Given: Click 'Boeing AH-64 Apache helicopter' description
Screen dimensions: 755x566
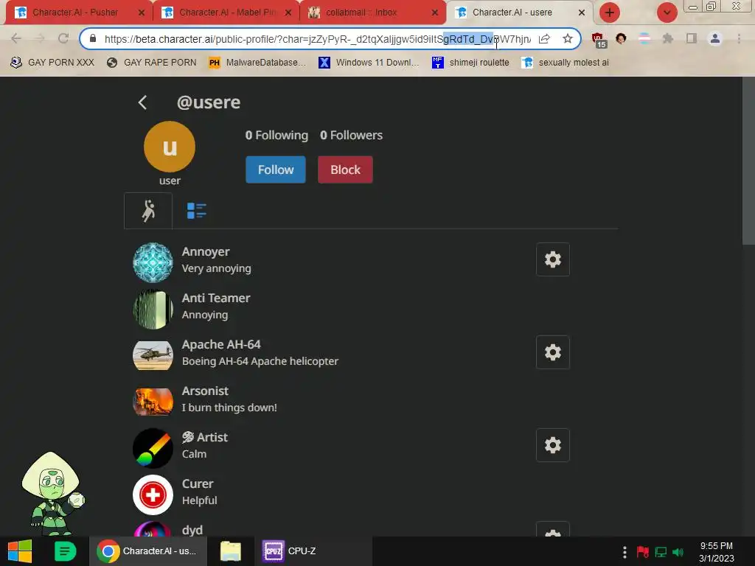Looking at the screenshot, I should [260, 361].
